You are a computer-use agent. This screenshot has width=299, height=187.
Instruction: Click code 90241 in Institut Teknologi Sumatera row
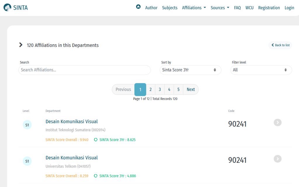[237, 124]
